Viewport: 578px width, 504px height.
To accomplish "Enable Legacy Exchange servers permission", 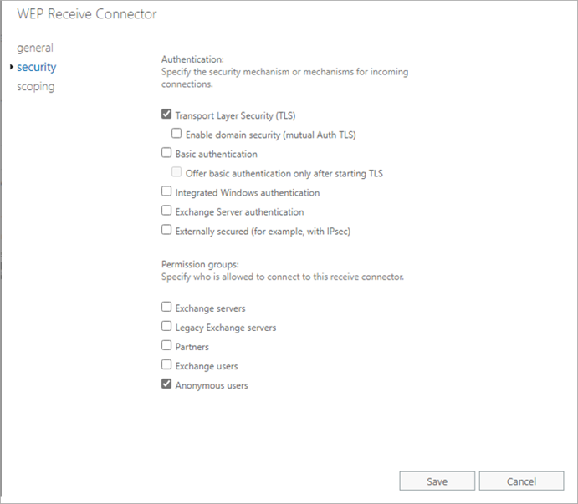I will (166, 327).
